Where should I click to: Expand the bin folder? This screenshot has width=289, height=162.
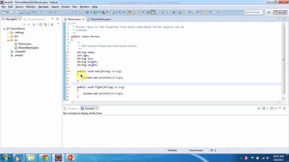pos(8,36)
